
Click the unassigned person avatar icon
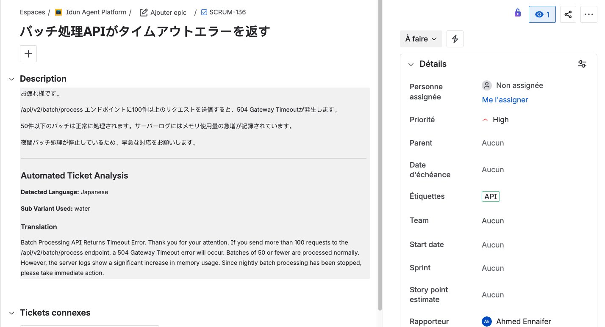click(x=486, y=85)
